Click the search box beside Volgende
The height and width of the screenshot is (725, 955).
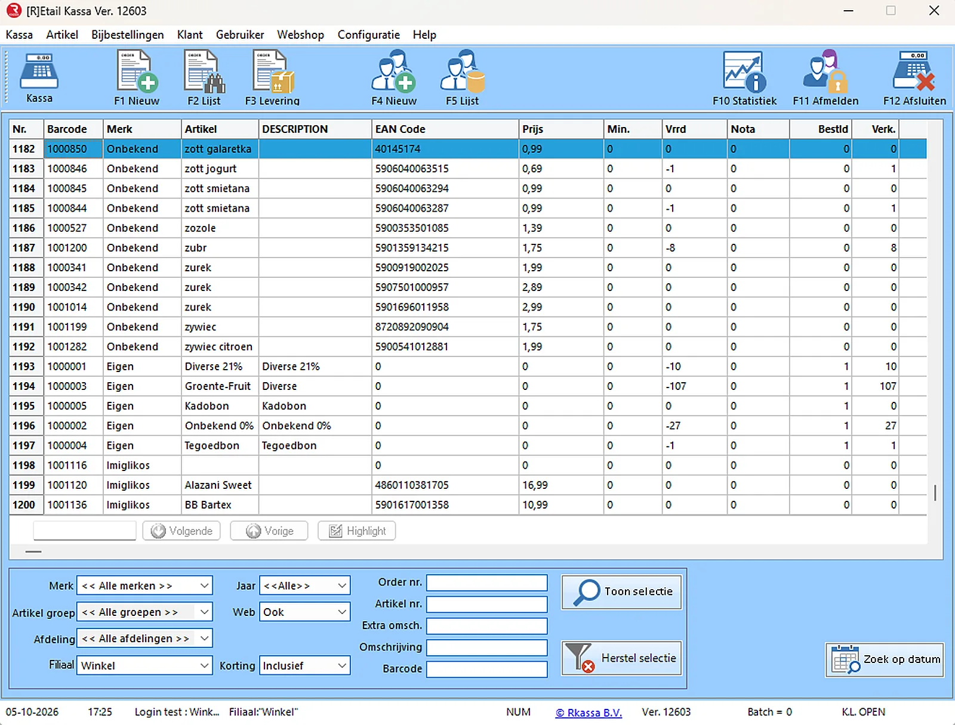(x=85, y=530)
